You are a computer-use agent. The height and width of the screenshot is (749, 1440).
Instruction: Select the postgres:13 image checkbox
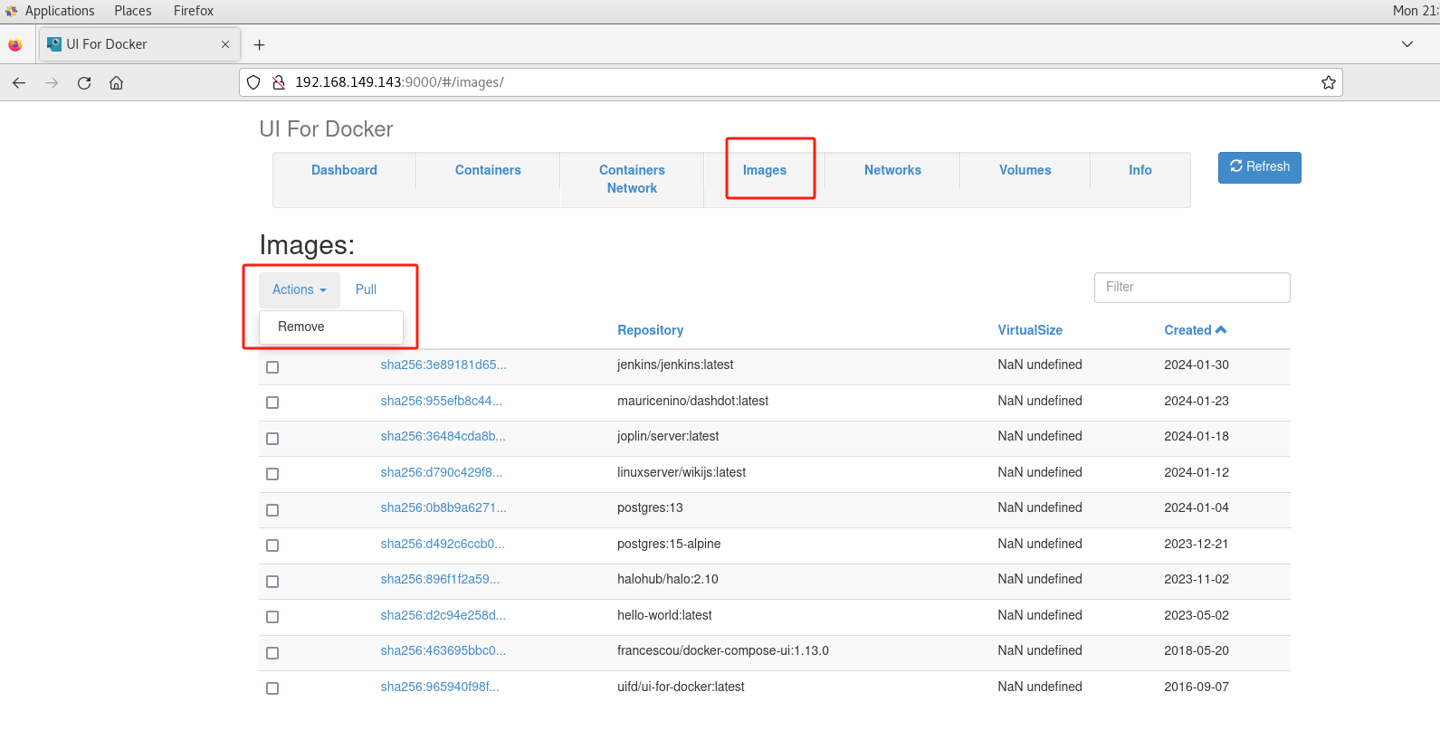click(x=272, y=510)
